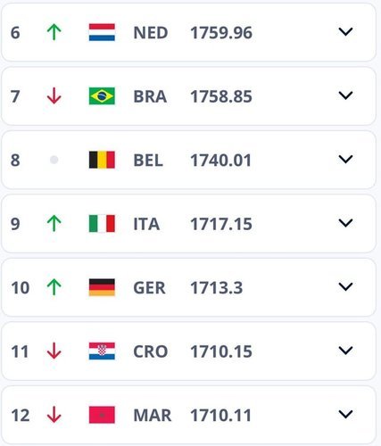This screenshot has height=446, width=381.
Task: Click red down arrow beside BRA
Action: click(54, 96)
